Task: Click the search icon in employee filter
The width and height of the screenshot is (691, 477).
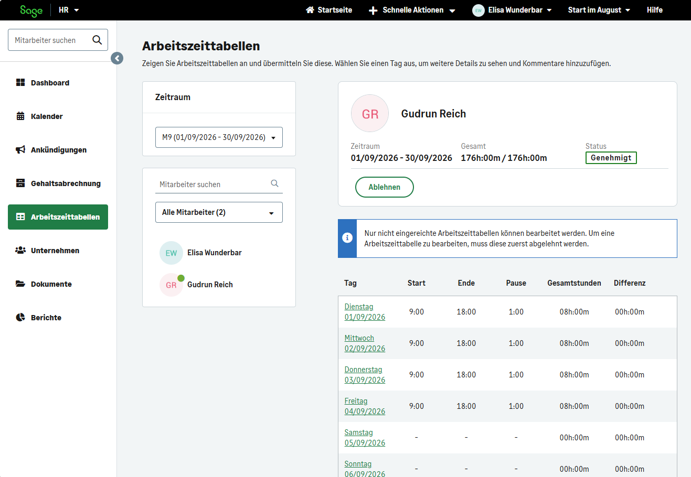Action: tap(274, 183)
